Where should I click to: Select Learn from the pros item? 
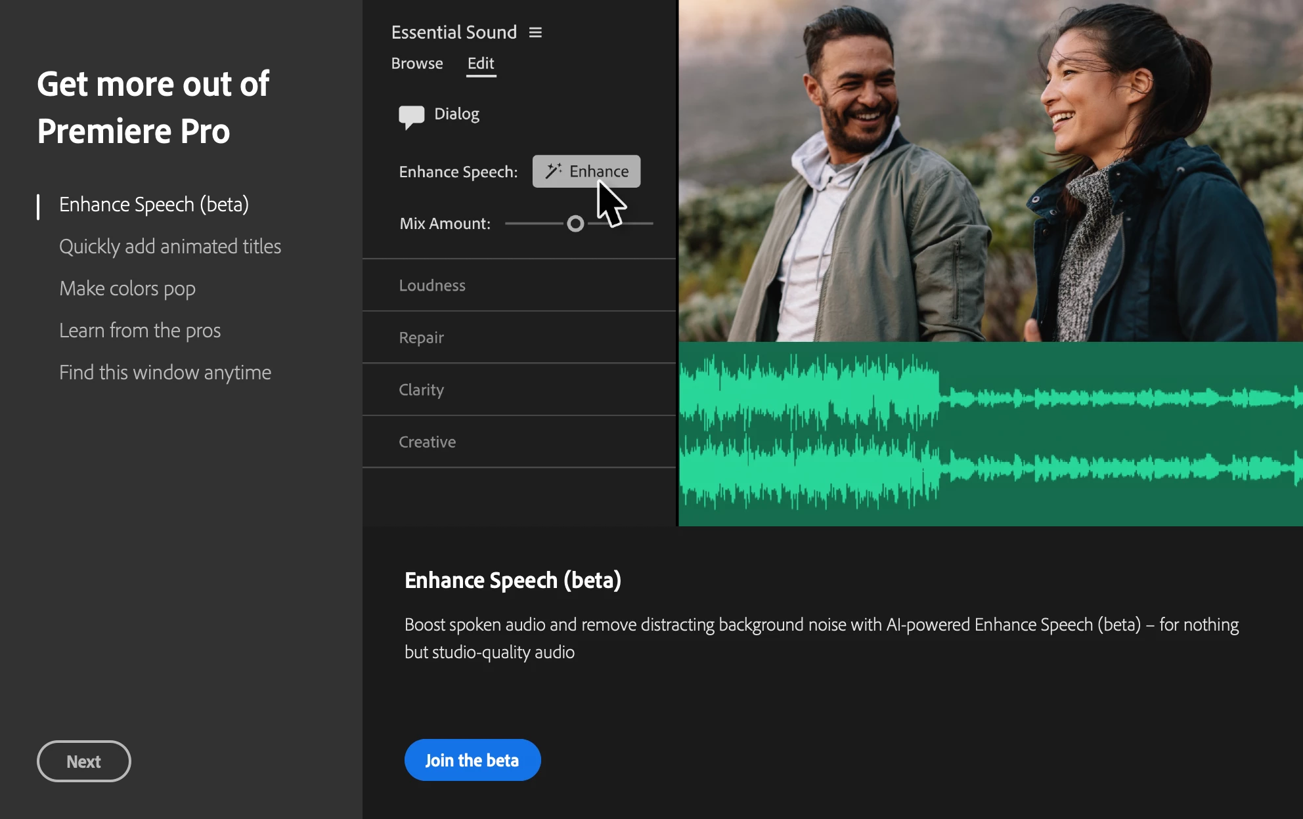click(x=140, y=331)
